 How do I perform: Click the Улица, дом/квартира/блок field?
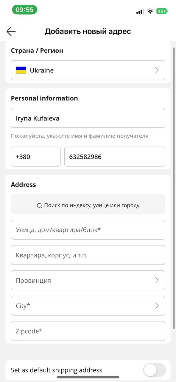tap(88, 230)
